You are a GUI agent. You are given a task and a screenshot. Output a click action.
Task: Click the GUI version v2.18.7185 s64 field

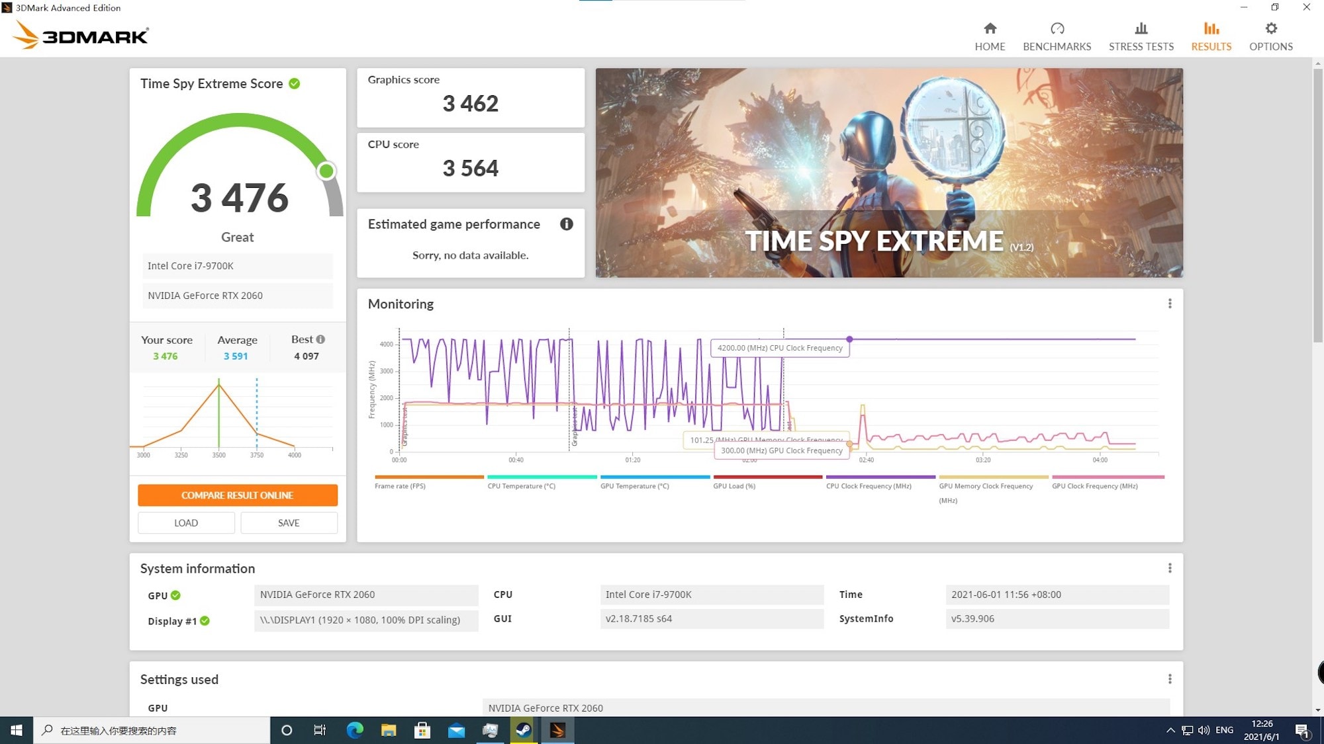[712, 619]
